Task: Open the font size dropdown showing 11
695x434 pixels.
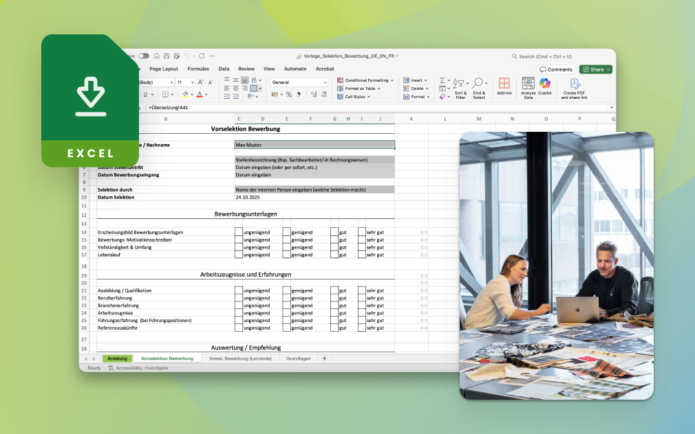Action: pos(193,82)
